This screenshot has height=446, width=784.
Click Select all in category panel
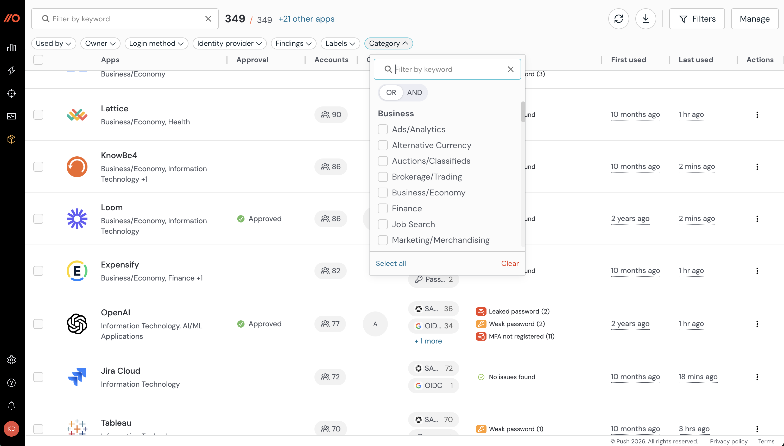coord(391,263)
